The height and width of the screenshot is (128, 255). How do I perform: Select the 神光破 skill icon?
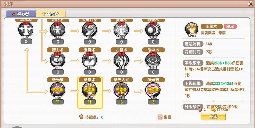coord(153,90)
